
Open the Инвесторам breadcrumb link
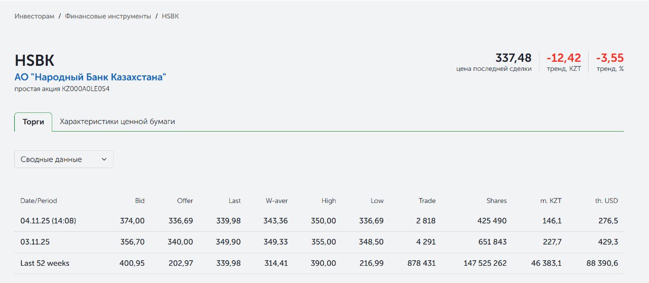click(x=34, y=16)
